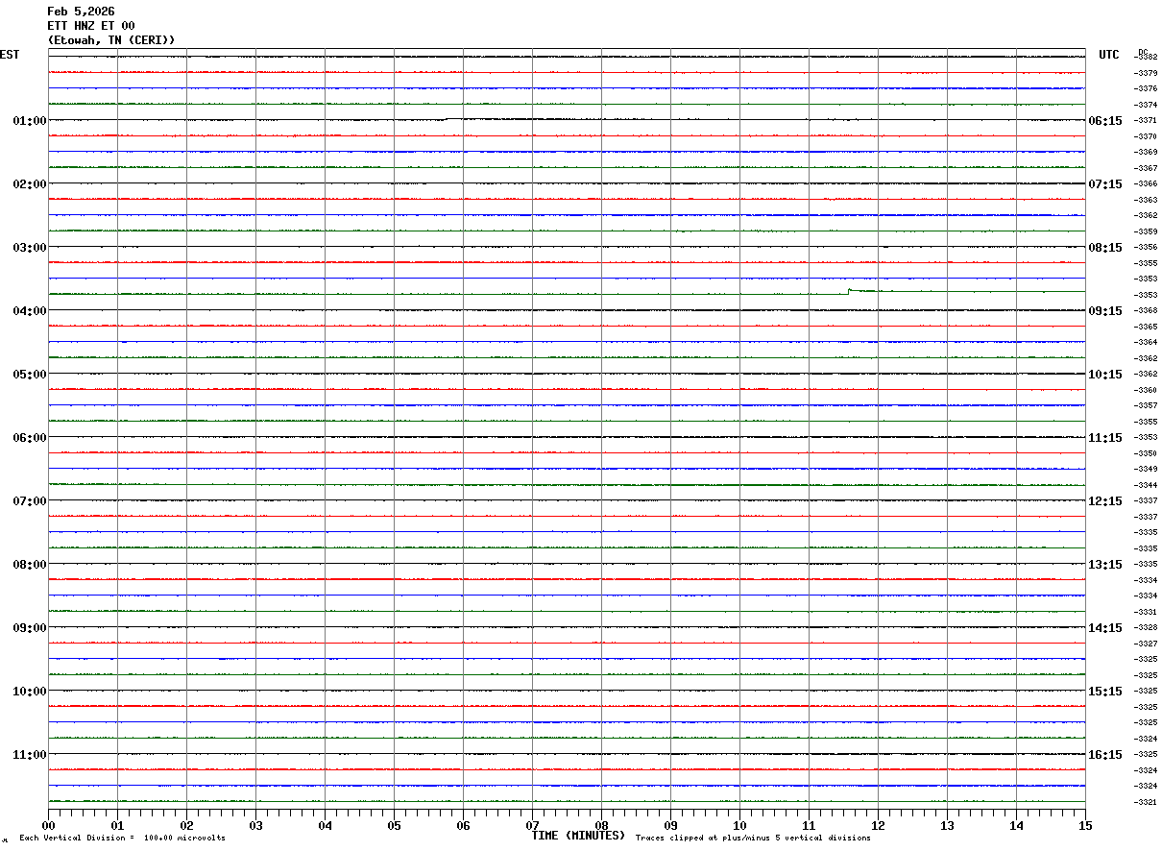The image size is (1162, 851).
Task: Click the DC offset value -3363
Action: coord(1146,200)
